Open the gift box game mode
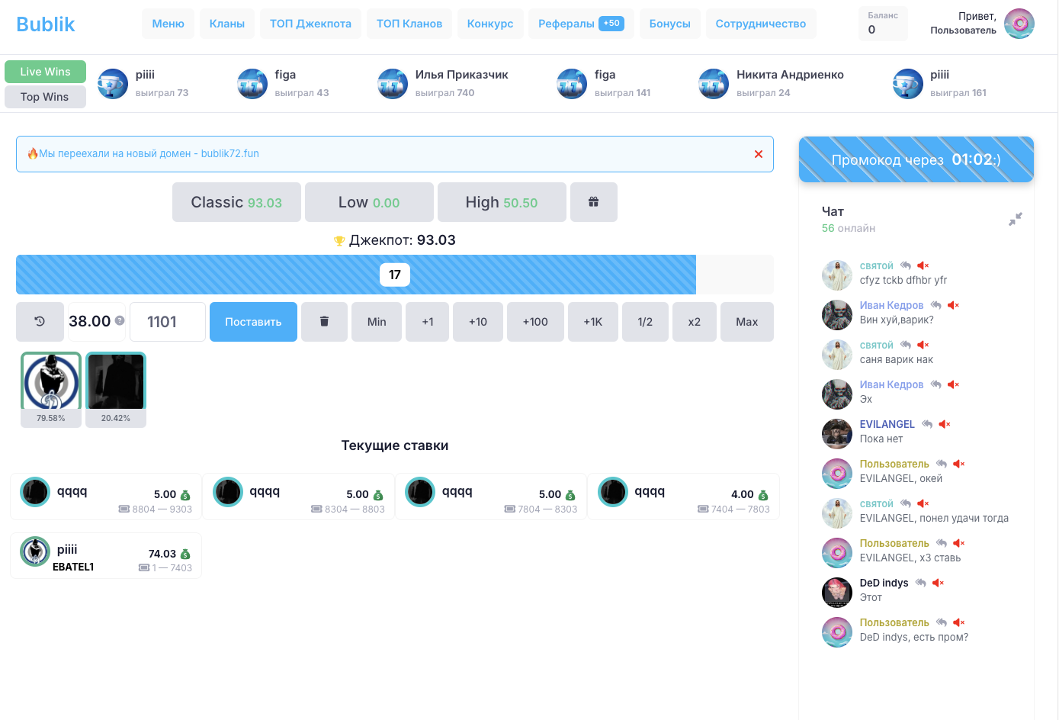The height and width of the screenshot is (720, 1059). point(593,202)
